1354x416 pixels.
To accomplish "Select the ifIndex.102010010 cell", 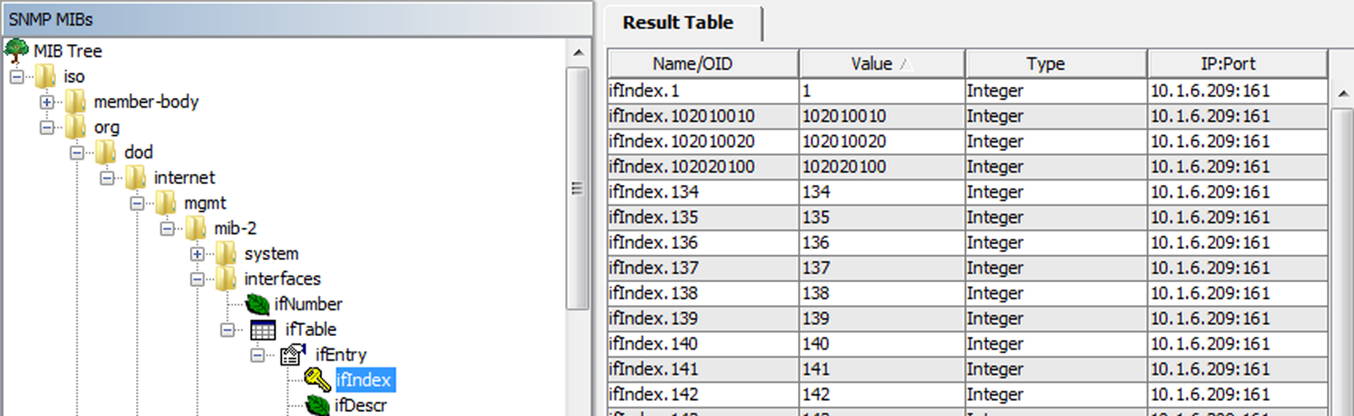I will coord(703,116).
